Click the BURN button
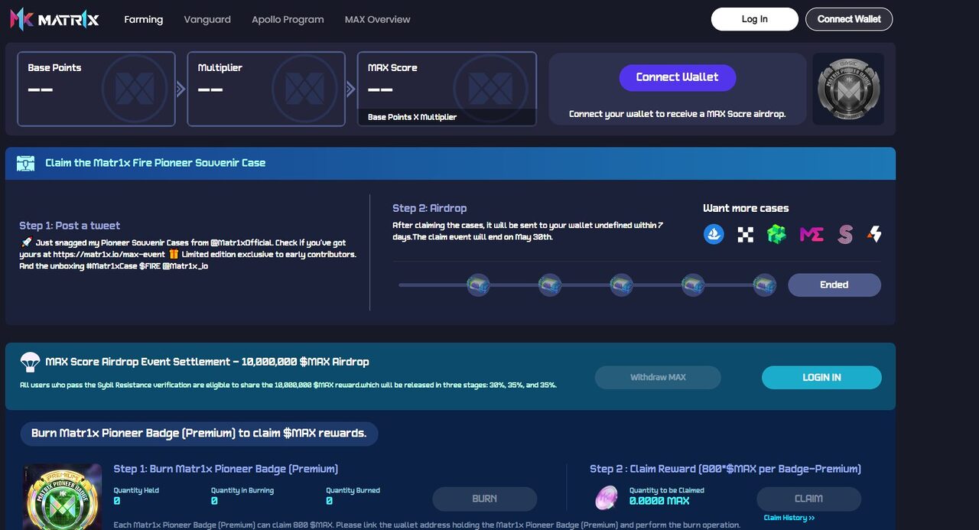979x530 pixels. pos(485,499)
